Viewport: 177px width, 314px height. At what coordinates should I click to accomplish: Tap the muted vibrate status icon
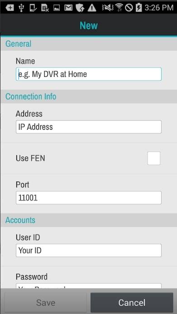(x=108, y=8)
